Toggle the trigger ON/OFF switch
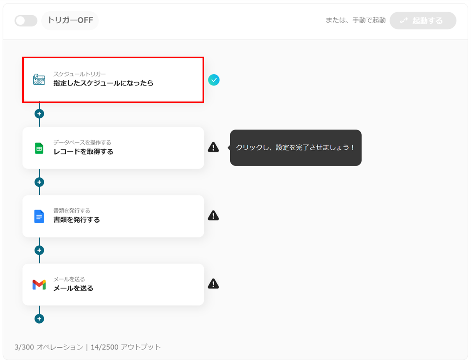 [26, 21]
